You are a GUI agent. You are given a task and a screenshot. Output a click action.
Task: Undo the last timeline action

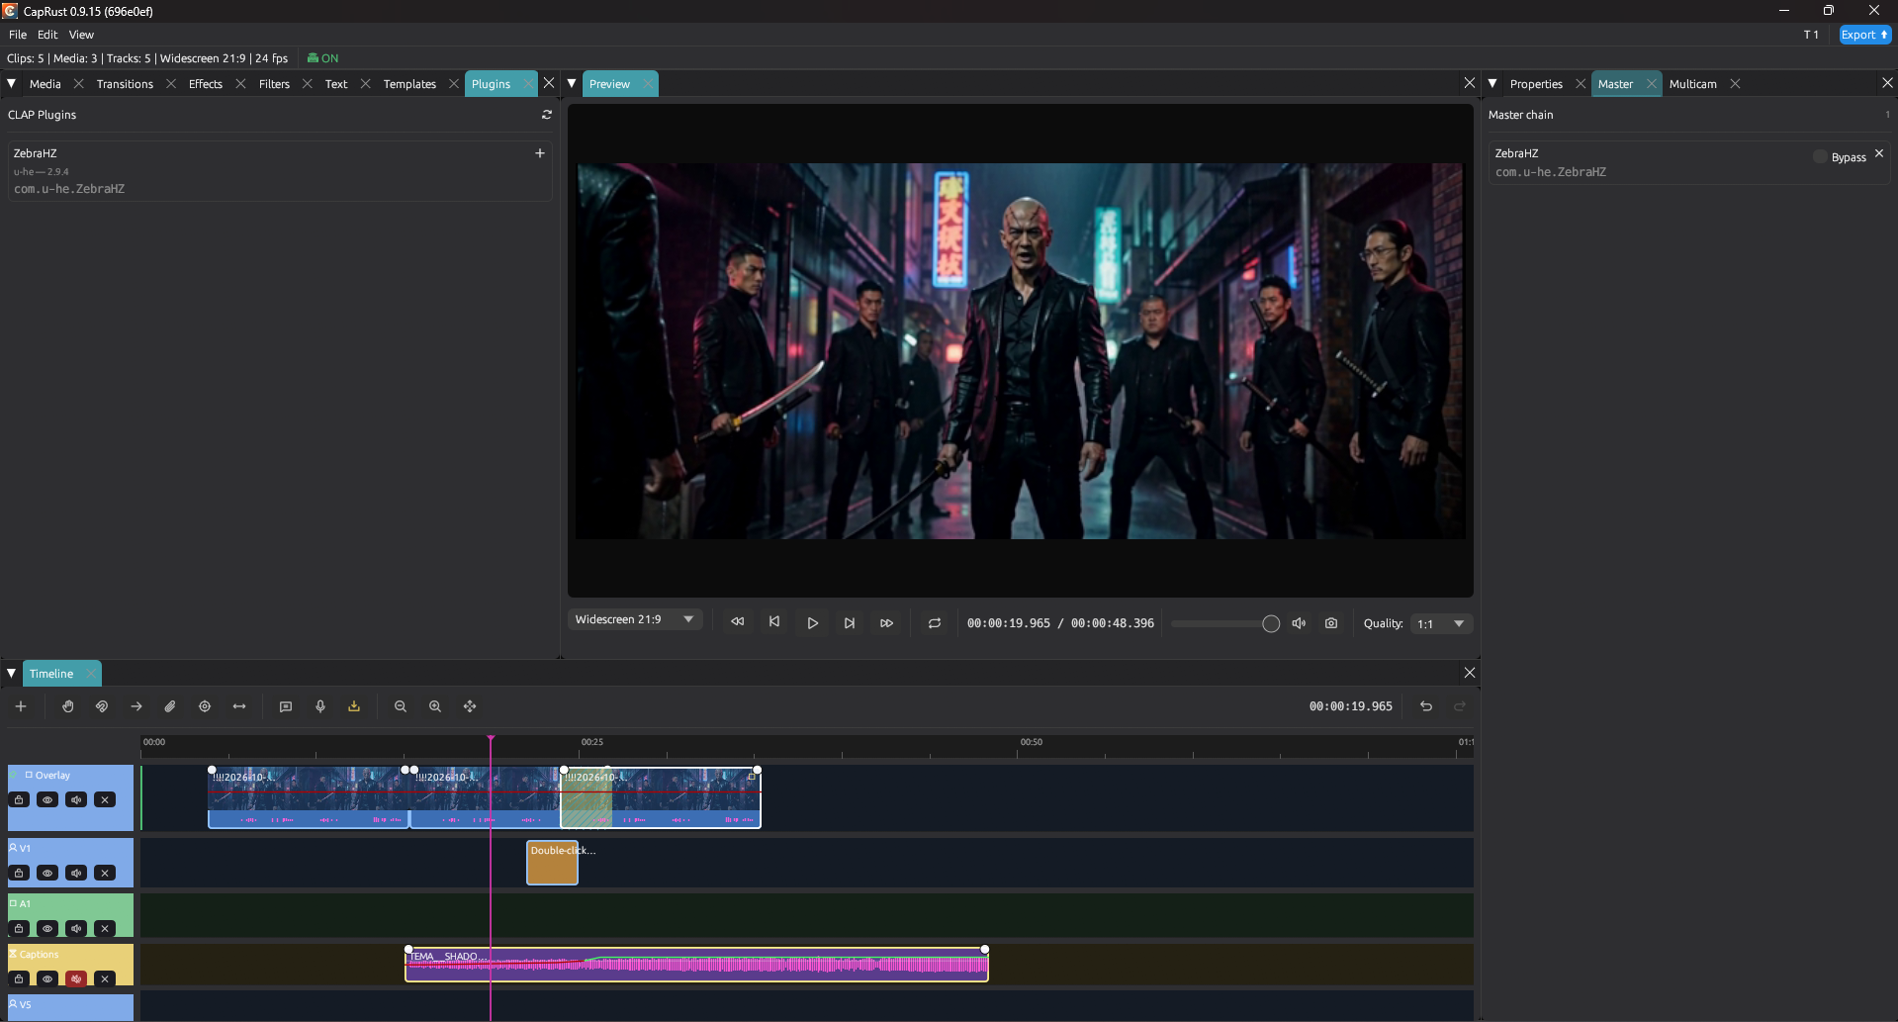point(1426,706)
